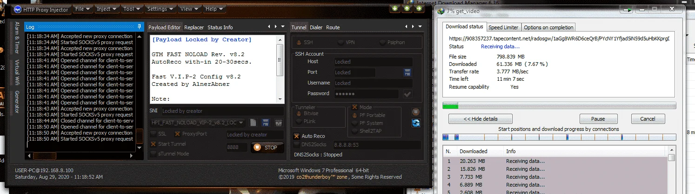Open the Tool menu dropdown
The image size is (695, 194).
pos(132,9)
